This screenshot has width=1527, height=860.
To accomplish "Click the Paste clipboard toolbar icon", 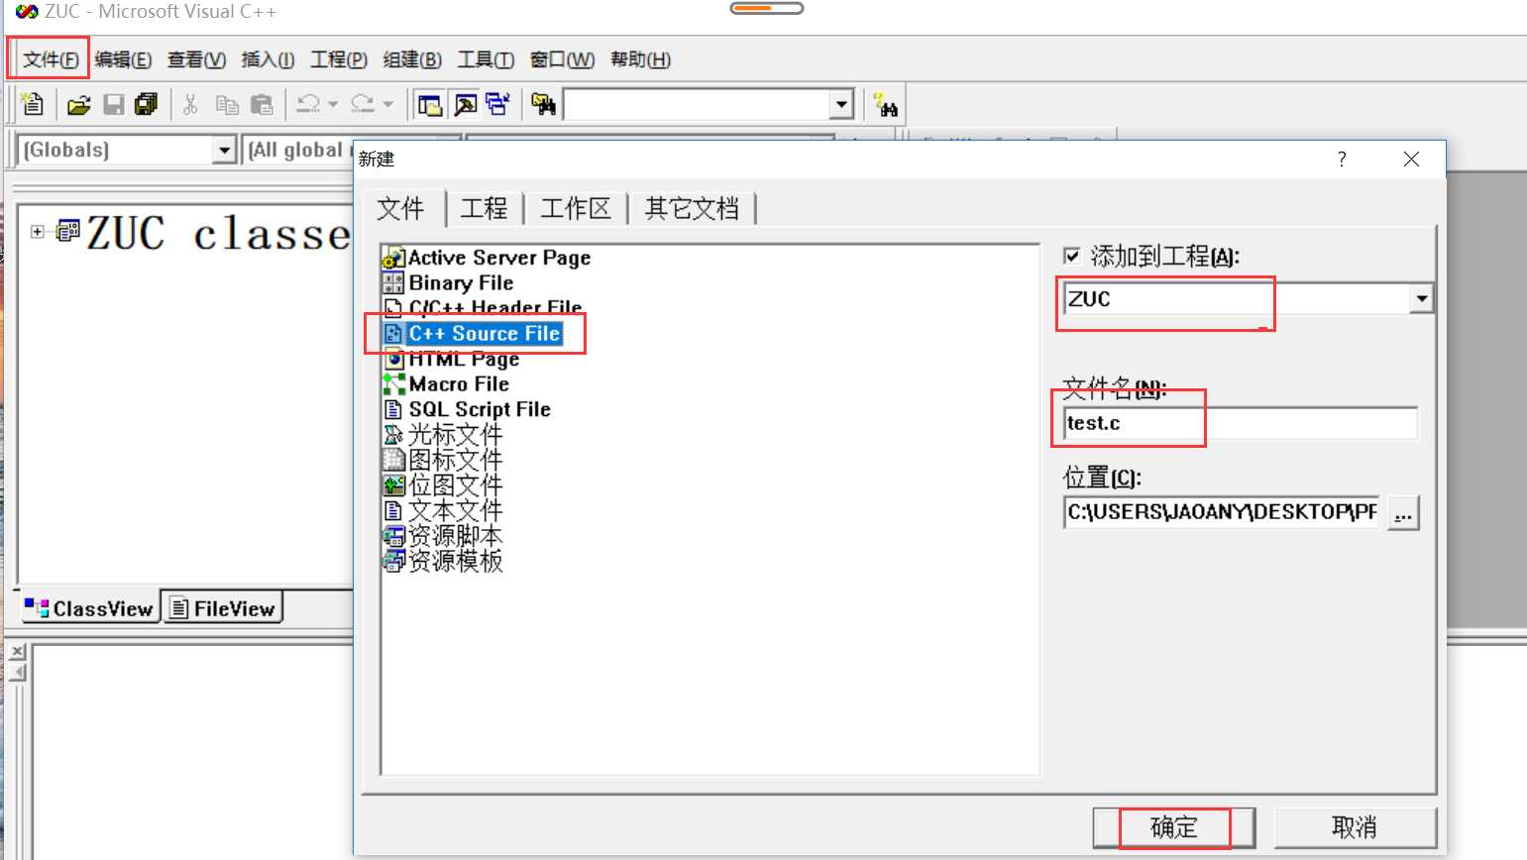I will click(x=262, y=105).
